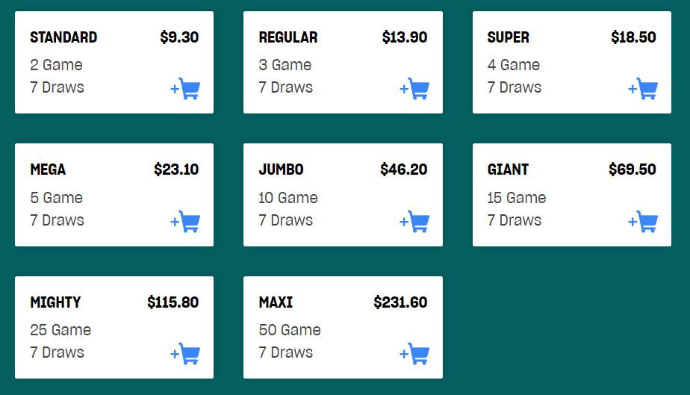The width and height of the screenshot is (690, 395).
Task: Click the $46.20 price label
Action: tap(404, 169)
